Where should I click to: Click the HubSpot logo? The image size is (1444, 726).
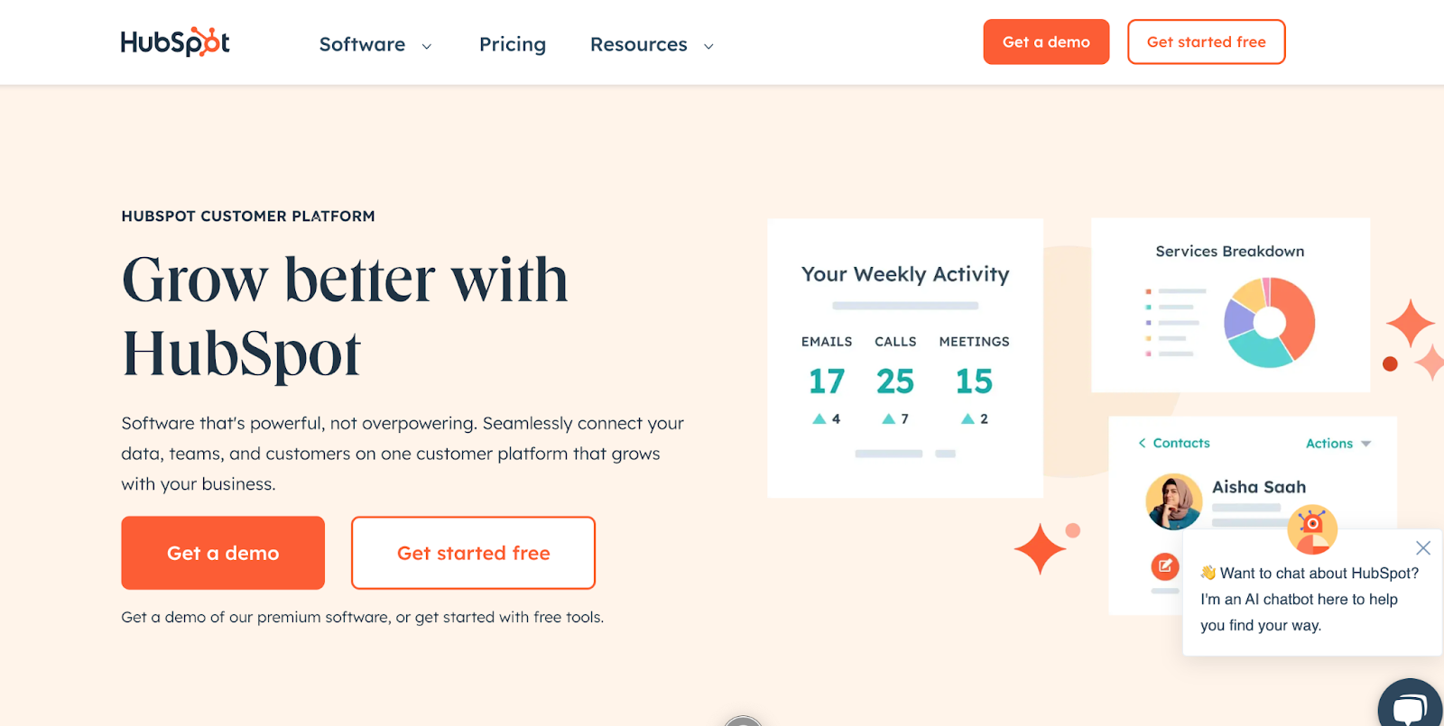[175, 42]
